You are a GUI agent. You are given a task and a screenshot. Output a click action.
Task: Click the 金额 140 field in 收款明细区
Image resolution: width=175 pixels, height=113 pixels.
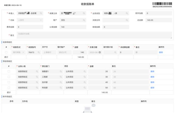coord(80,52)
